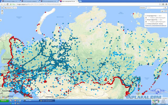Open a new browser tab

point(80,1)
